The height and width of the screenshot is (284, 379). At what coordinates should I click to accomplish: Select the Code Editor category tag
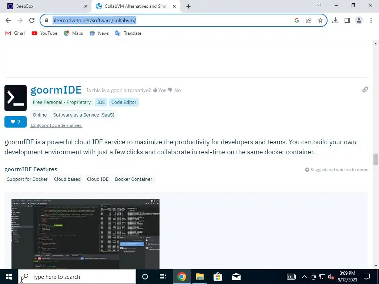pyautogui.click(x=124, y=102)
